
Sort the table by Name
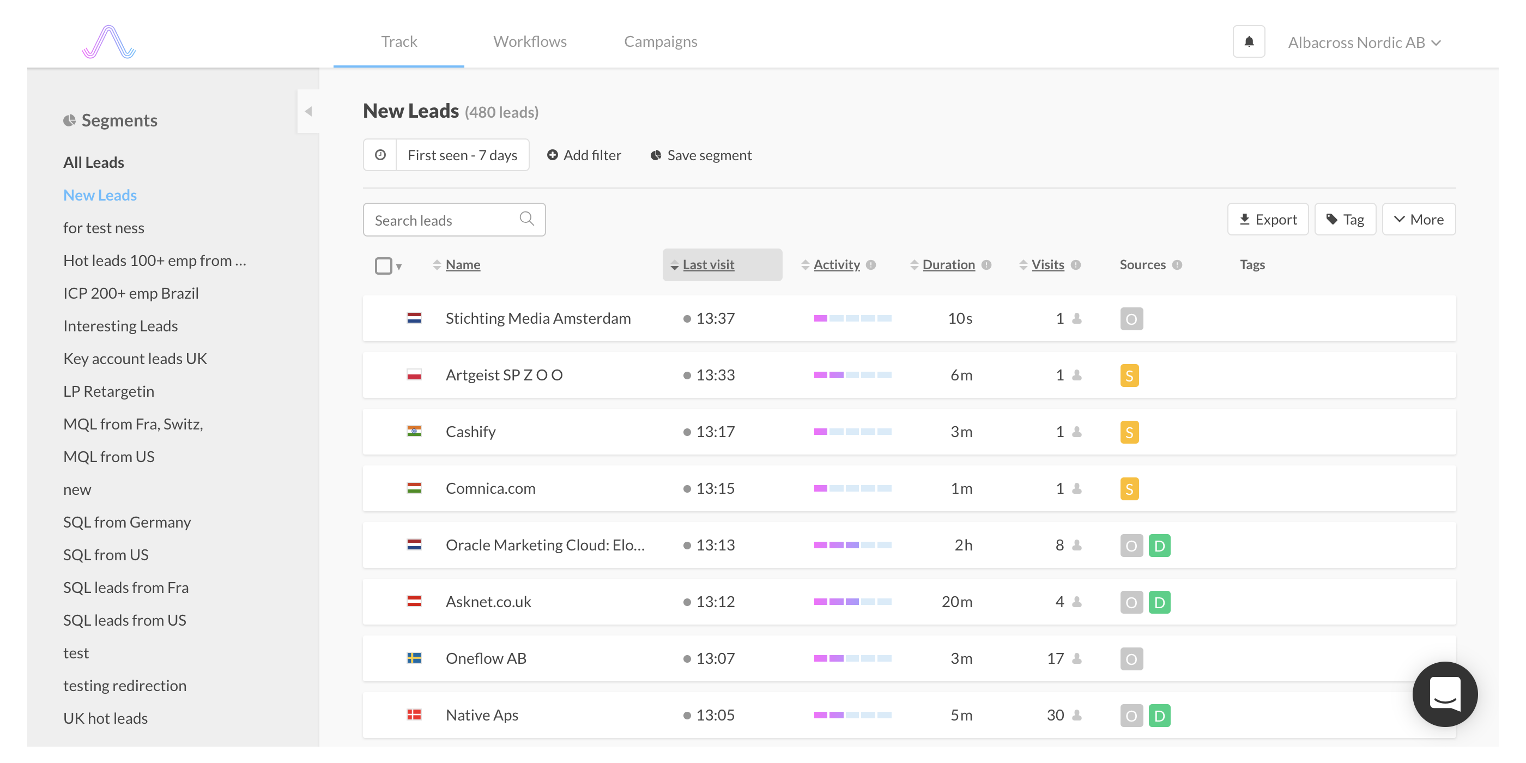tap(463, 265)
